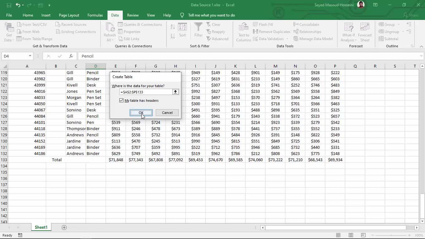Click the range collapse icon in Create Table

point(175,92)
